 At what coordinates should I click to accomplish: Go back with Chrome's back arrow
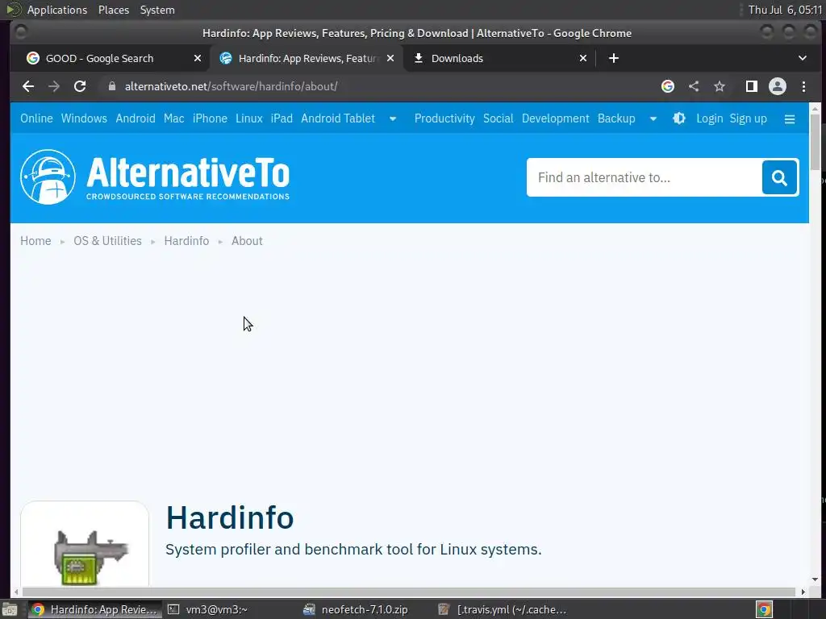tap(28, 86)
